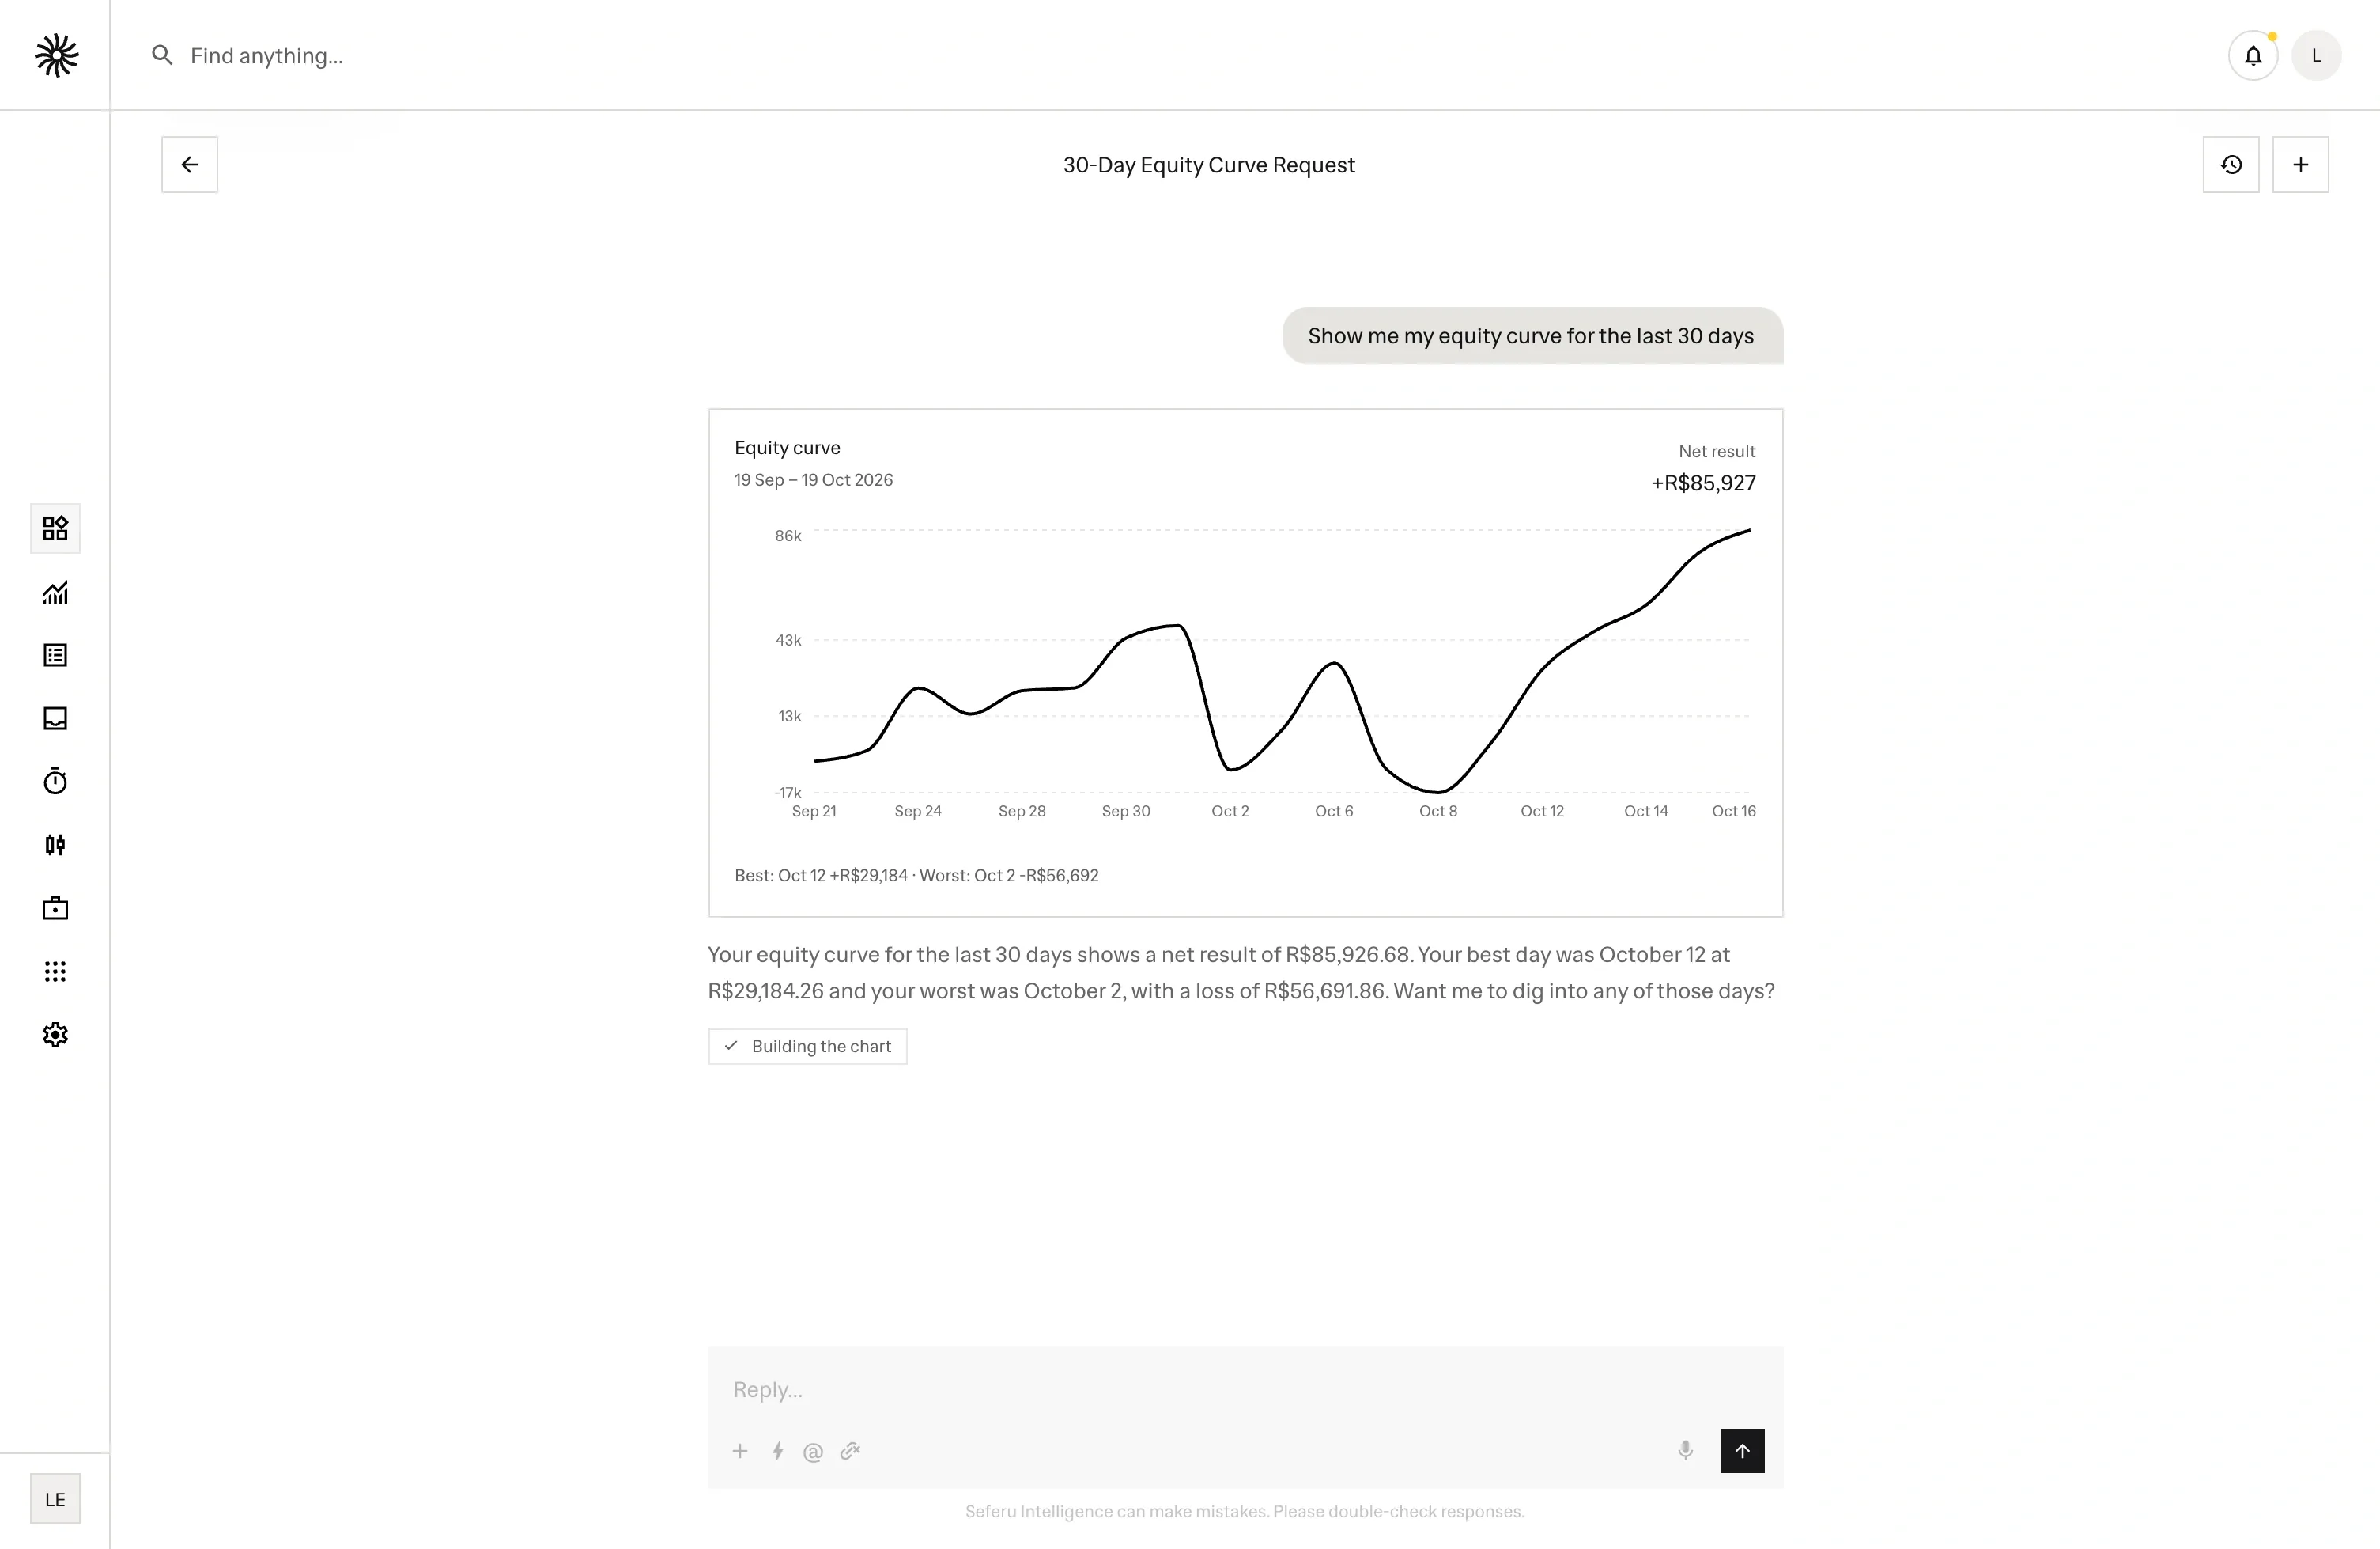The image size is (2380, 1549).
Task: Click the microphone voice input icon
Action: pyautogui.click(x=1686, y=1451)
